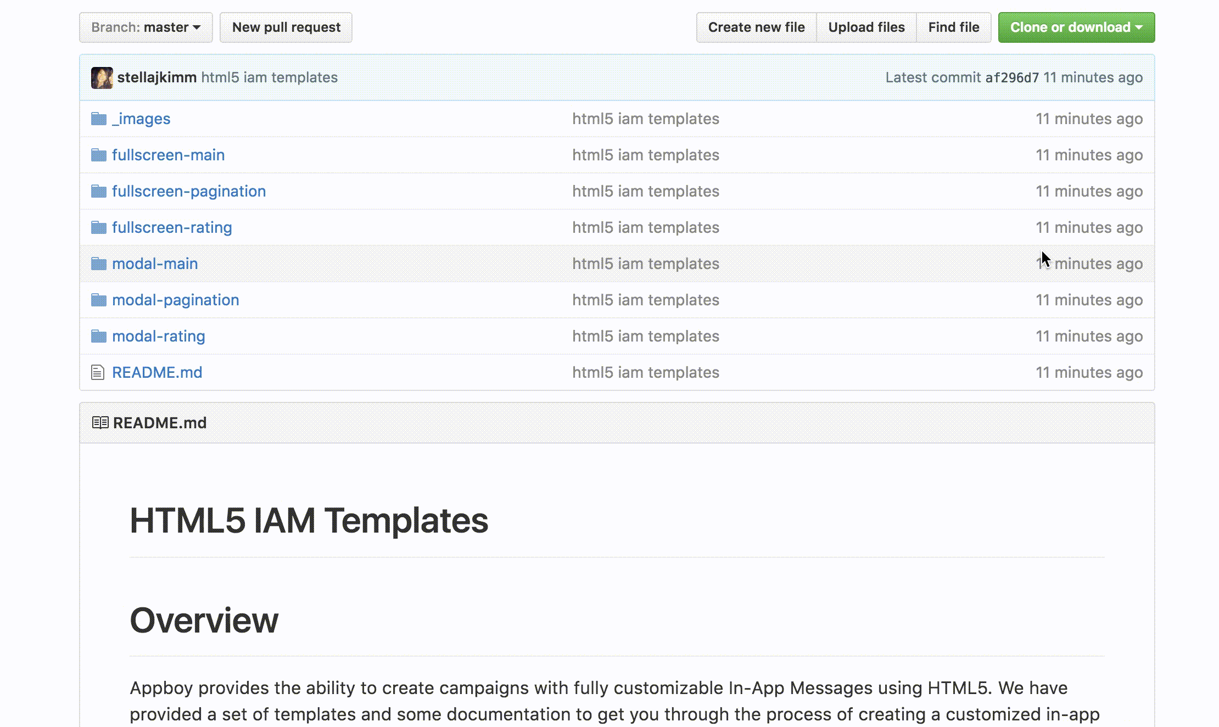Open commit af296d7 hash link
This screenshot has width=1219, height=727.
(1011, 78)
